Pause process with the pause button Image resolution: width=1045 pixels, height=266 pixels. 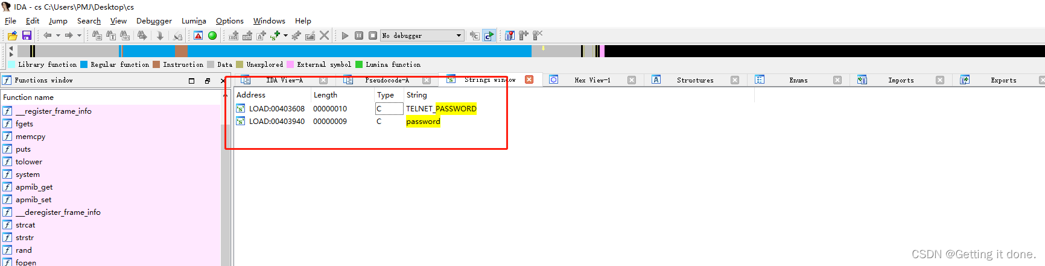[x=359, y=36]
